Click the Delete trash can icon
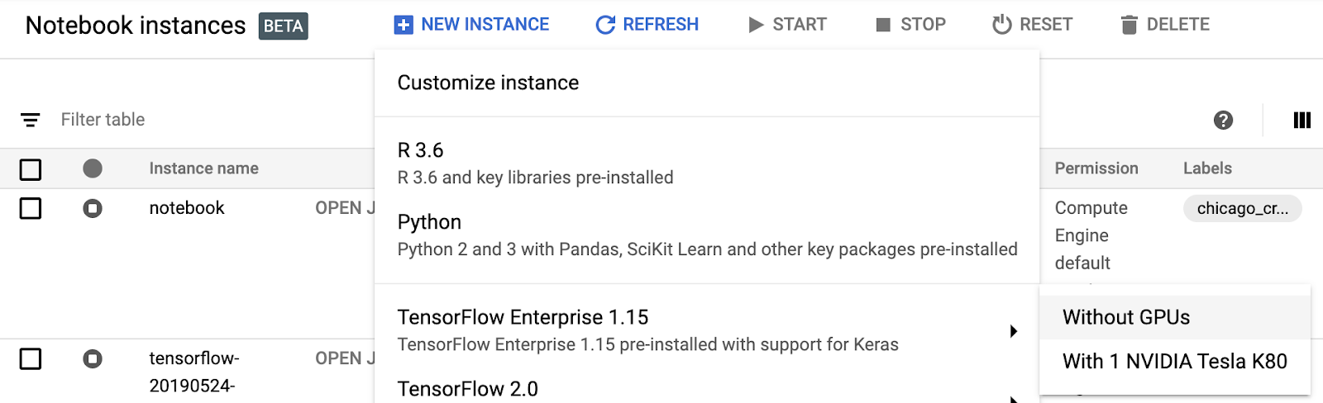Viewport: 1323px width, 403px height. click(x=1129, y=25)
